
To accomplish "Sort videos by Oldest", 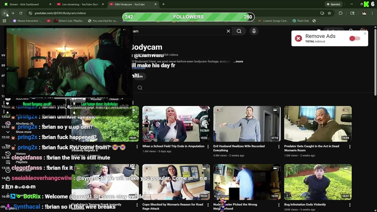I will click(x=114, y=99).
